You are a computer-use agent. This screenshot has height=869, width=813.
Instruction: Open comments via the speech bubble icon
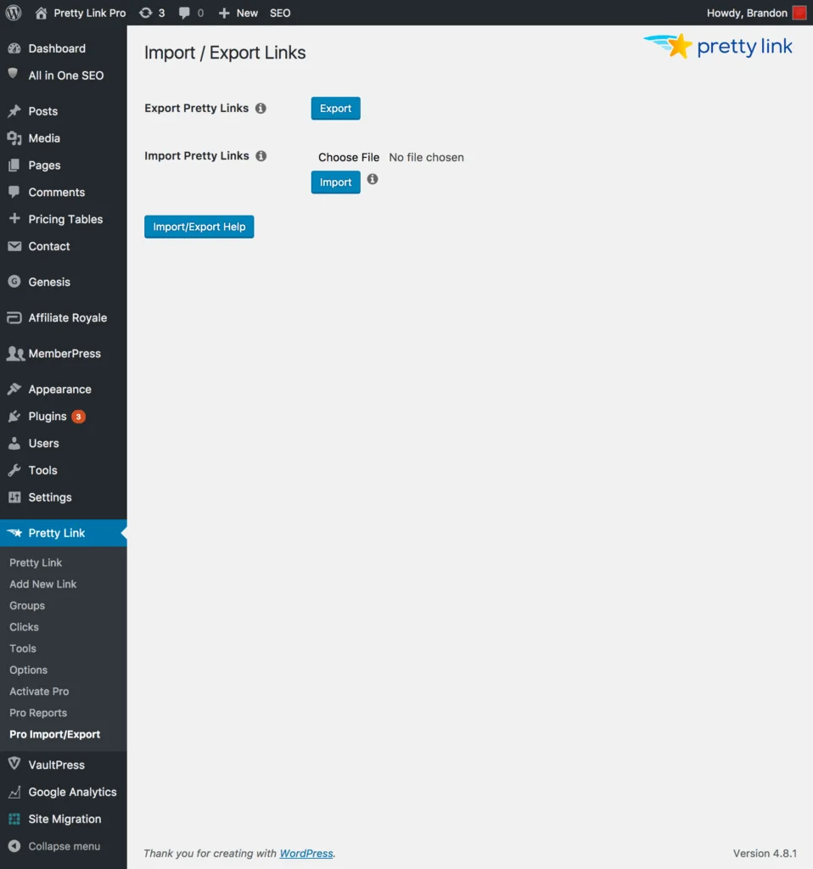pyautogui.click(x=187, y=13)
